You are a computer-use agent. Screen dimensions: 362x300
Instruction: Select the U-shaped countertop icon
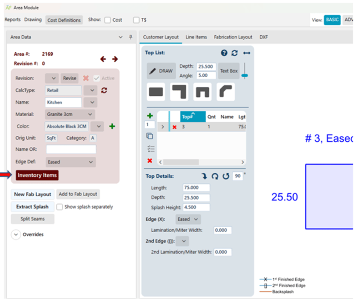point(202,92)
